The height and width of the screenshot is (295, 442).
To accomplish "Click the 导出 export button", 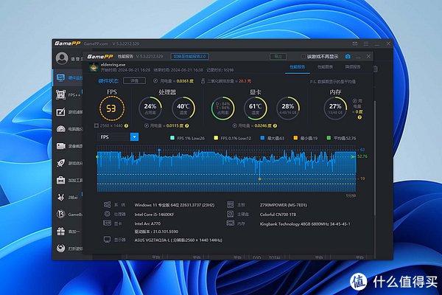I will [278, 57].
